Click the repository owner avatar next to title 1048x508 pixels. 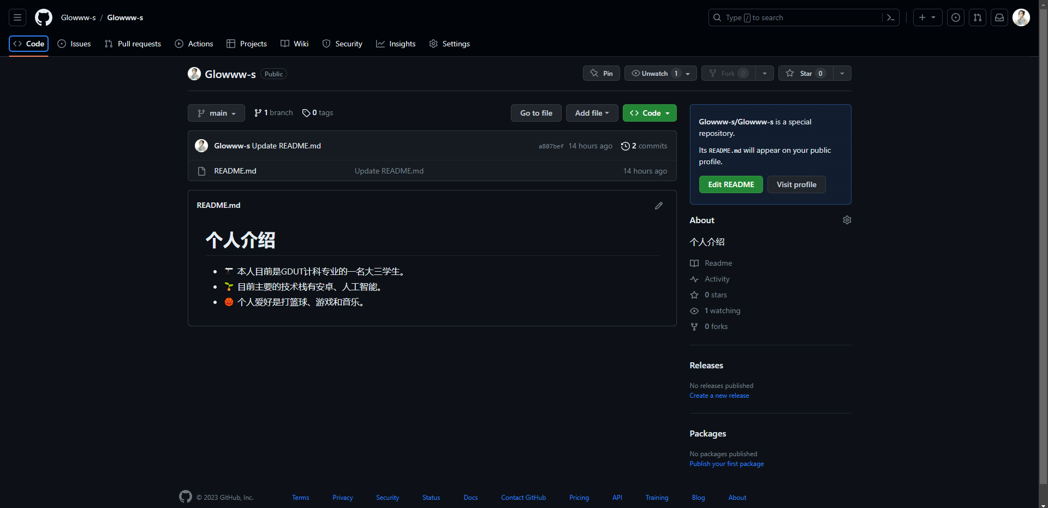pos(194,74)
